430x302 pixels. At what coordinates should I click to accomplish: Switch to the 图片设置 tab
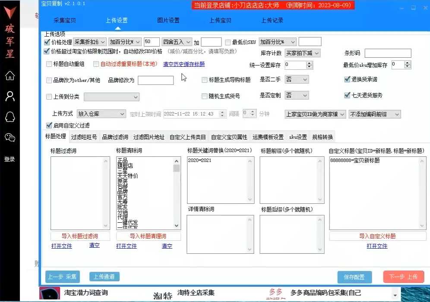(x=168, y=20)
